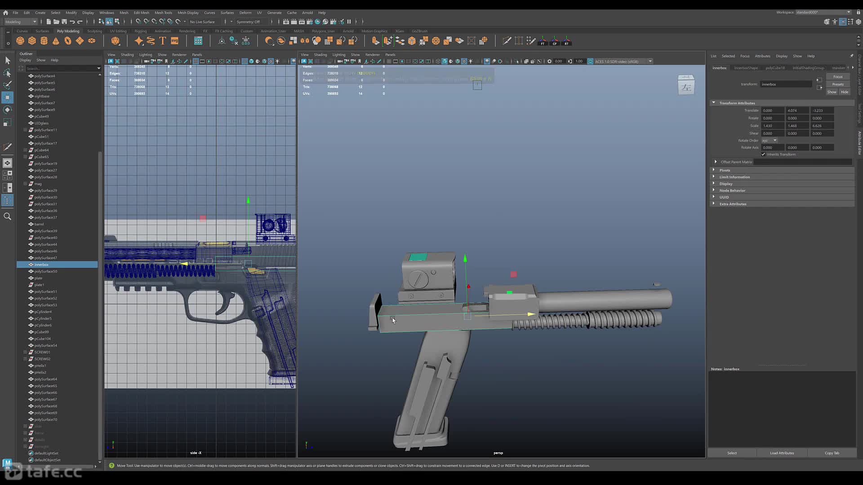Create a polygon sphere from the shelf

20,41
